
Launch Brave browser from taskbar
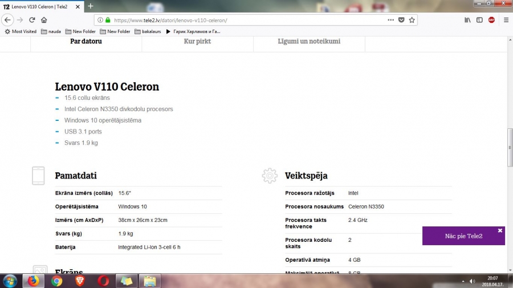[80, 281]
